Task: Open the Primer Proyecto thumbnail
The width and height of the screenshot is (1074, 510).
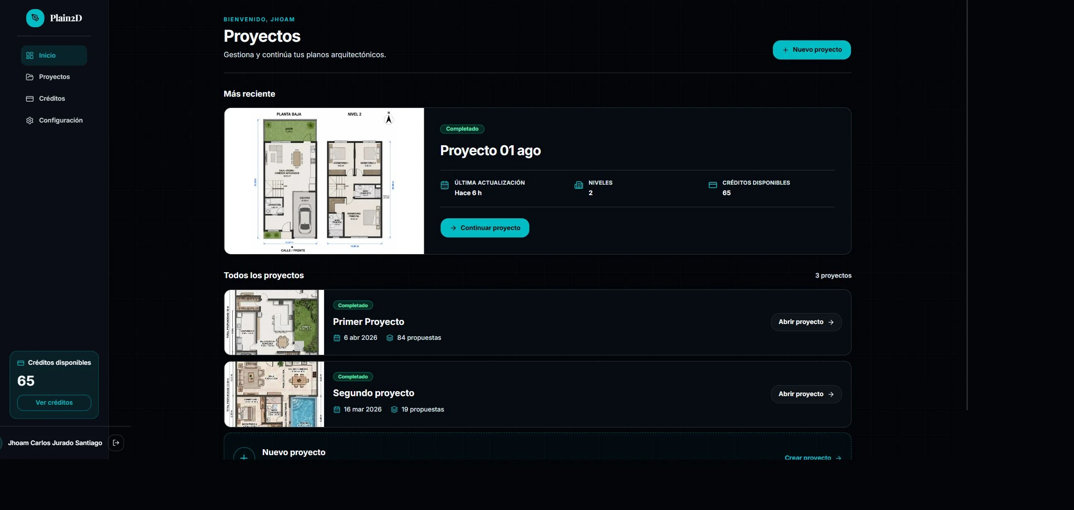Action: (x=275, y=323)
